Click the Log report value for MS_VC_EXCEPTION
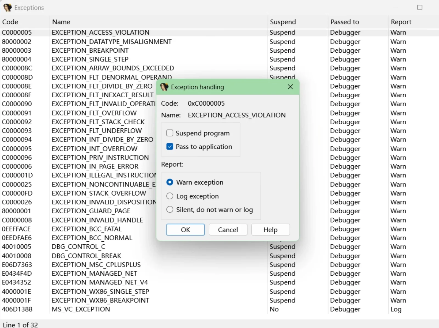Screen dimensions: 439x328 tap(396, 309)
